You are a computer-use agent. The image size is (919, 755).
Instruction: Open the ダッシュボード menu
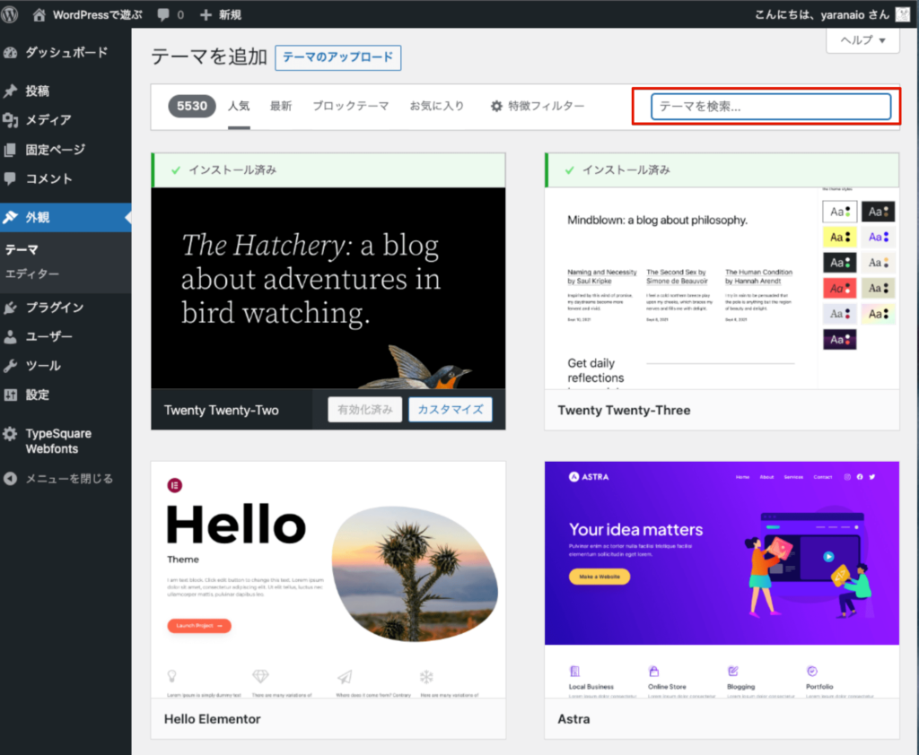(66, 53)
